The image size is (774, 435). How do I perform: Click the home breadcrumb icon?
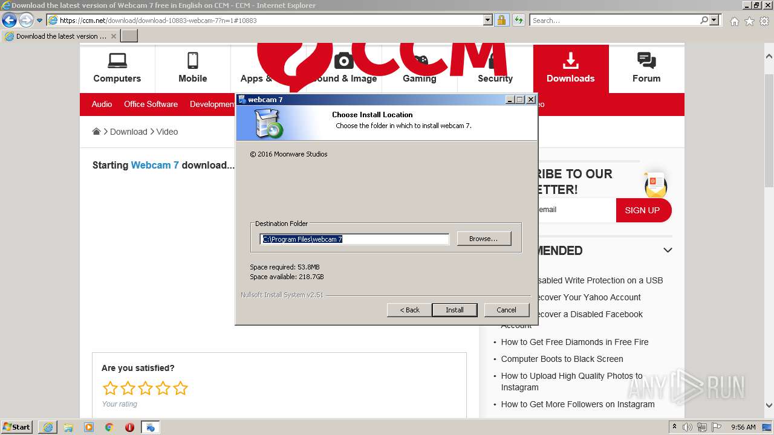96,131
